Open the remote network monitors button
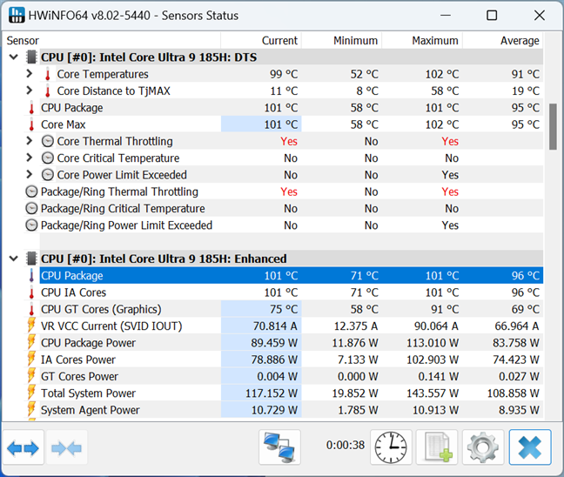Image resolution: width=564 pixels, height=477 pixels. [279, 448]
